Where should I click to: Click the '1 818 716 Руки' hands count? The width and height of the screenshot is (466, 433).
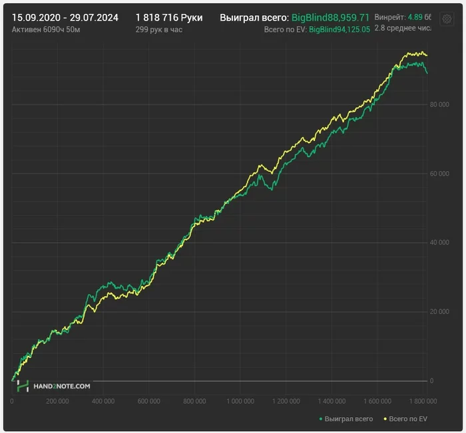(x=169, y=17)
